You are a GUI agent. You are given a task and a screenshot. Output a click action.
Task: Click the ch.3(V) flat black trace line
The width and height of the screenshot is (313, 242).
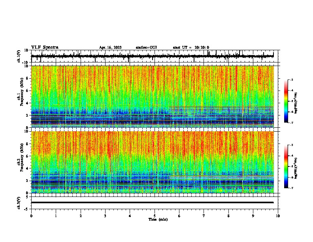point(152,202)
